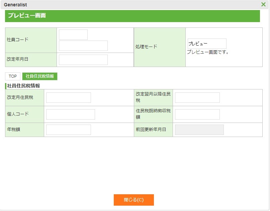Click the greyed-out 前回更新年月日 field

[x=199, y=130]
